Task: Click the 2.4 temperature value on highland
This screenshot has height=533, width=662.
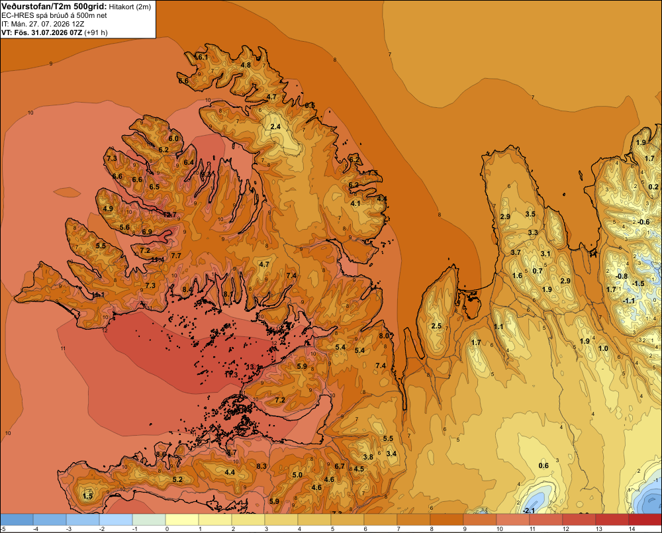Action: 275,126
